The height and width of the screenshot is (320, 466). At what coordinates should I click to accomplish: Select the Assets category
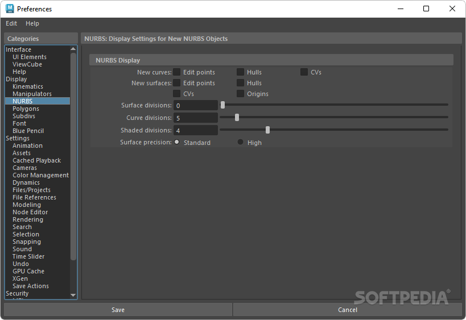pos(22,153)
